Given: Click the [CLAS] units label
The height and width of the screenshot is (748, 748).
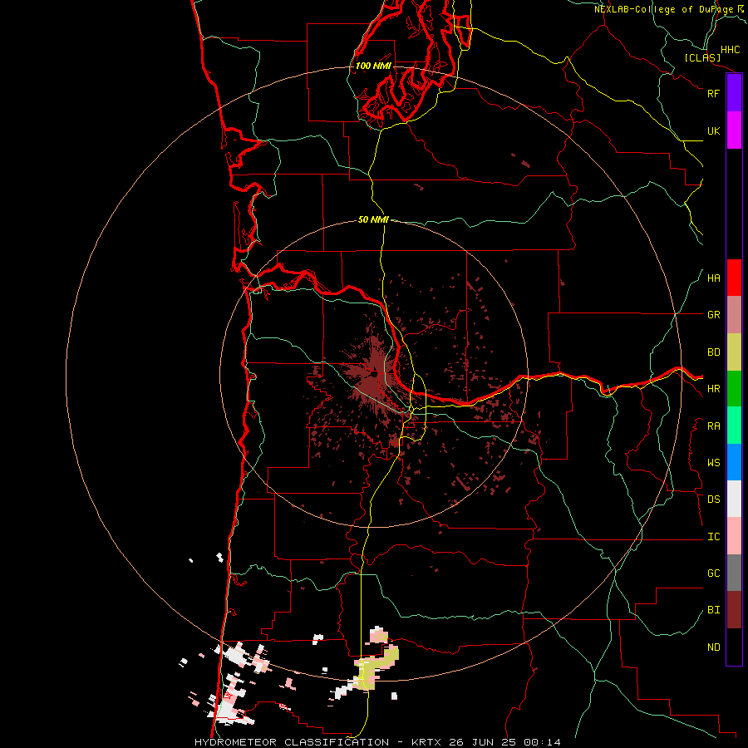Looking at the screenshot, I should point(702,57).
